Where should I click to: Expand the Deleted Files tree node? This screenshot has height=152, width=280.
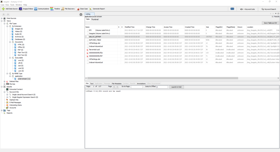4,81
